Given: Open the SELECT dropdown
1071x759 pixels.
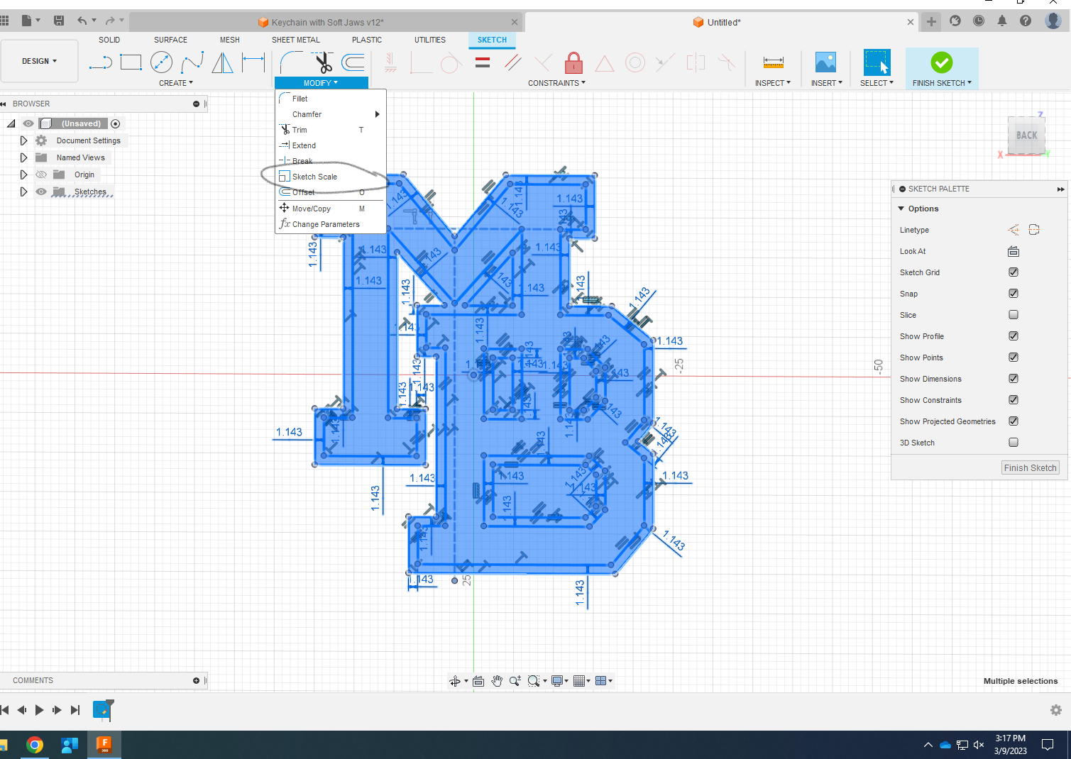Looking at the screenshot, I should pyautogui.click(x=877, y=82).
